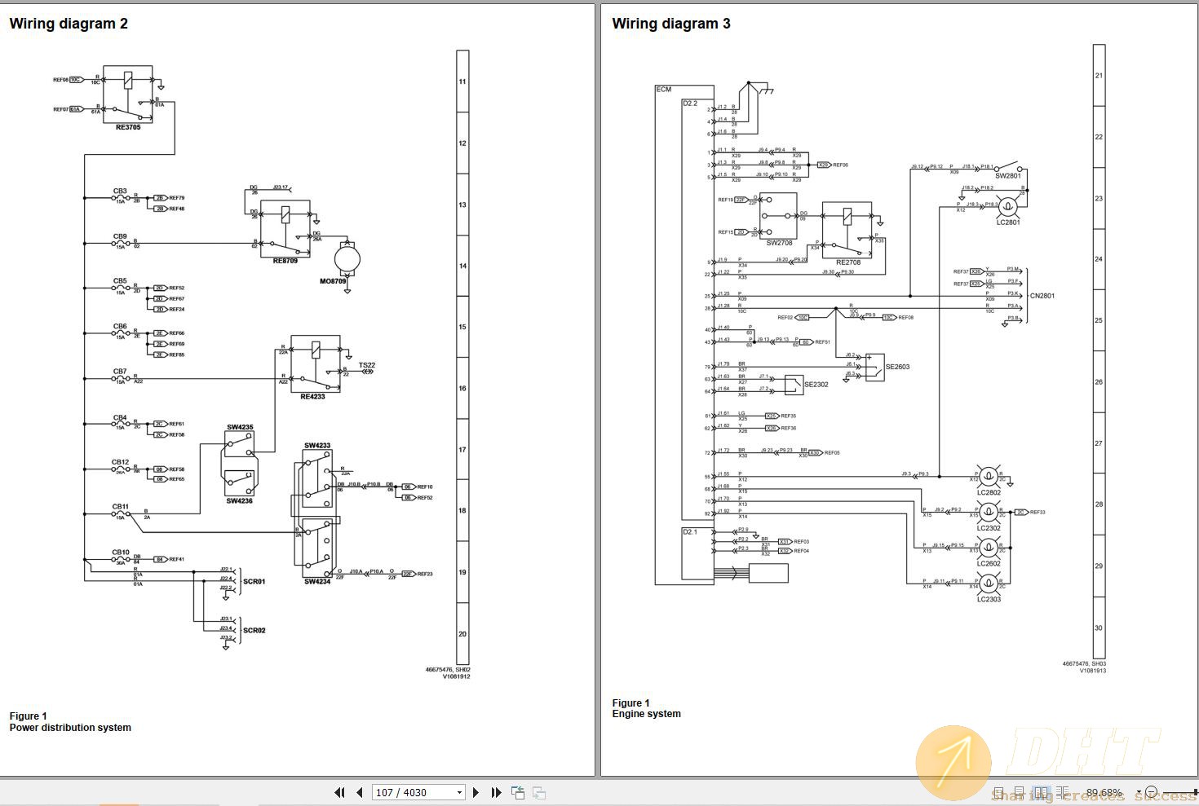The height and width of the screenshot is (806, 1199).
Task: Click the LC2802 lamp label
Action: [989, 492]
